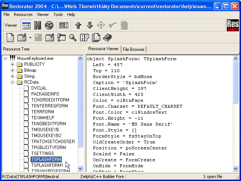Click the grayed document icon in viewer toolbar
Viewport: 241px width, 181px height.
coord(124,25)
